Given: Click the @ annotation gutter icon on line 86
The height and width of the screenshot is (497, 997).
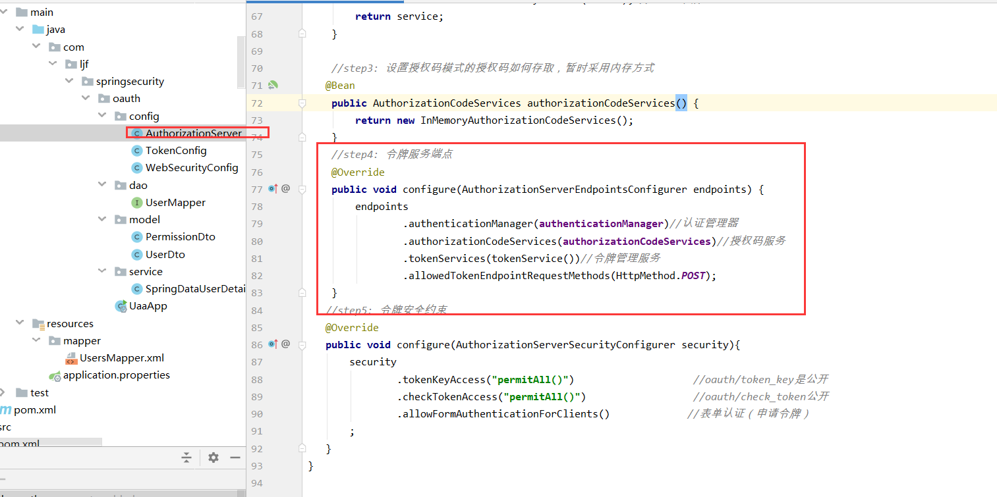Looking at the screenshot, I should click(286, 344).
